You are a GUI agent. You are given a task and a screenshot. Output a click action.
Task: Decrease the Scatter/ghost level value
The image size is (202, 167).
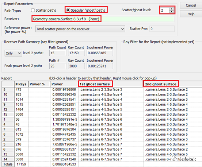(x=171, y=11)
